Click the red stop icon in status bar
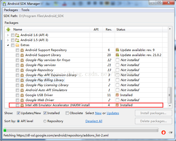 (x=163, y=132)
